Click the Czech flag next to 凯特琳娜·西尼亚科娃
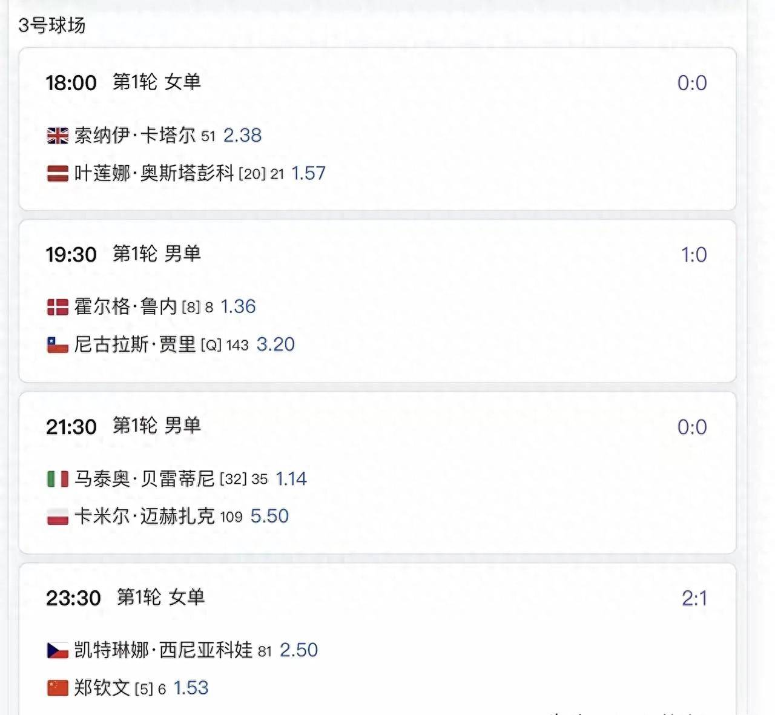775x715 pixels. tap(58, 651)
